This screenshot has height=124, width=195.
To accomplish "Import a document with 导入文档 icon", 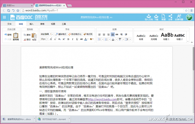I will click(x=149, y=17).
